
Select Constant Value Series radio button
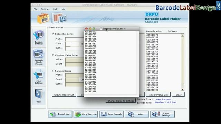click(x=53, y=55)
